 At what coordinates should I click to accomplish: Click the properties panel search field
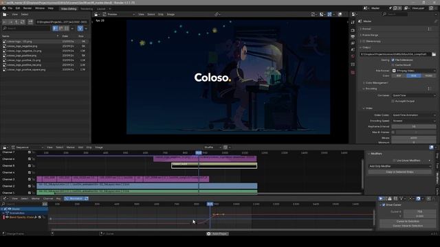point(395,14)
